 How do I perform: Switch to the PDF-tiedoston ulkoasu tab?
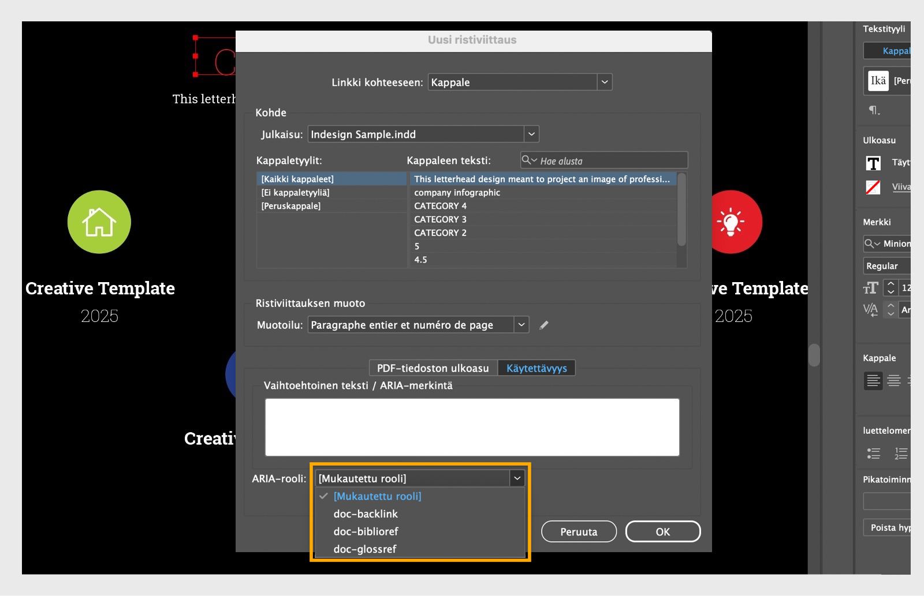(433, 368)
